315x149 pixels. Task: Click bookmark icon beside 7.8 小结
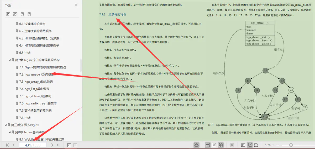pos(17,118)
